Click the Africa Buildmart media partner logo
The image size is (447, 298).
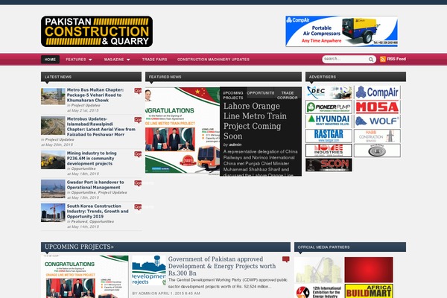(369, 291)
